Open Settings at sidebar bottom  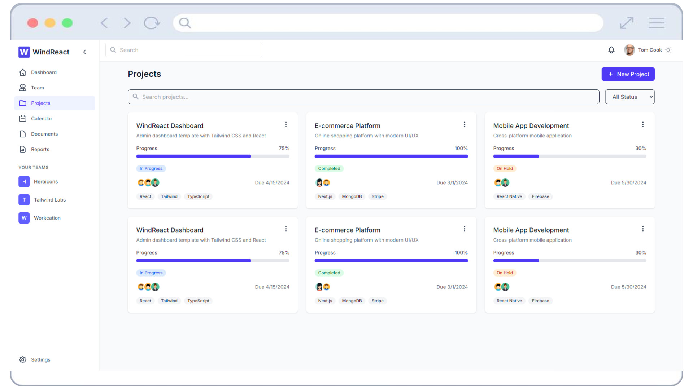[x=55, y=360]
